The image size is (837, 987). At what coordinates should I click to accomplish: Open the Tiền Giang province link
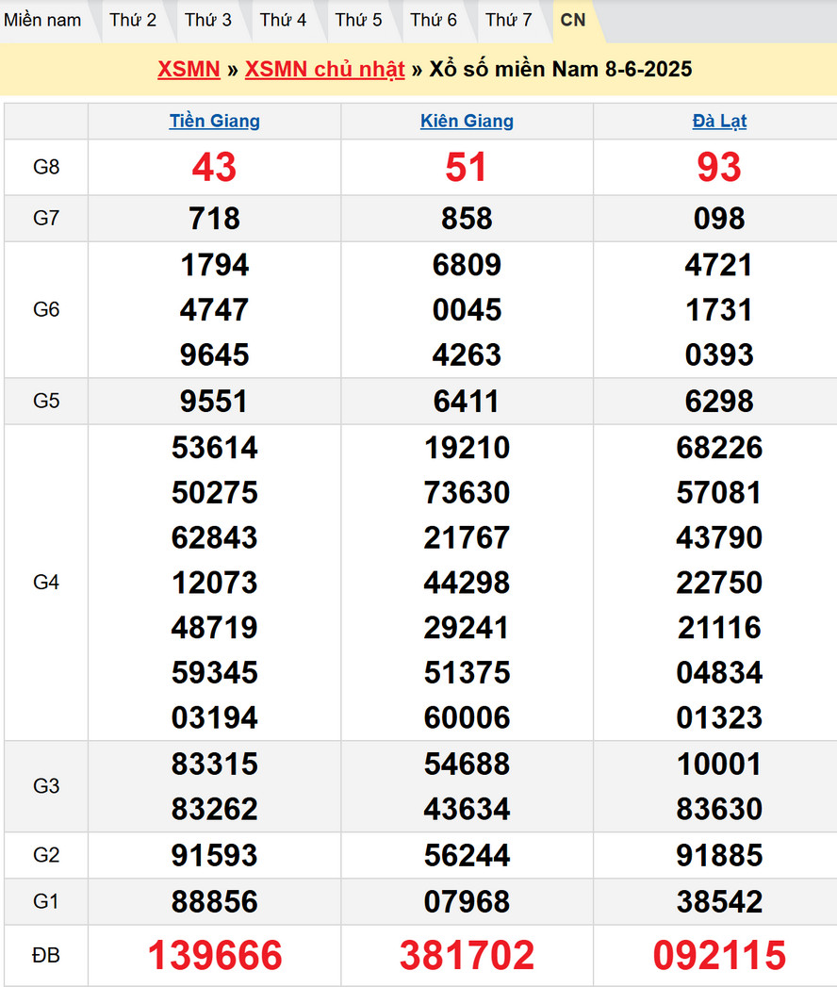[215, 121]
